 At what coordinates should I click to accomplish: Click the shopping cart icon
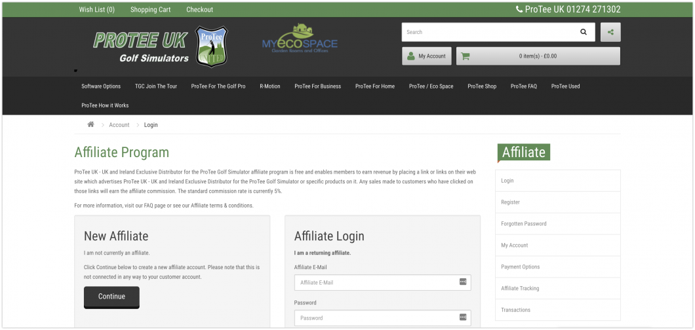coord(465,56)
